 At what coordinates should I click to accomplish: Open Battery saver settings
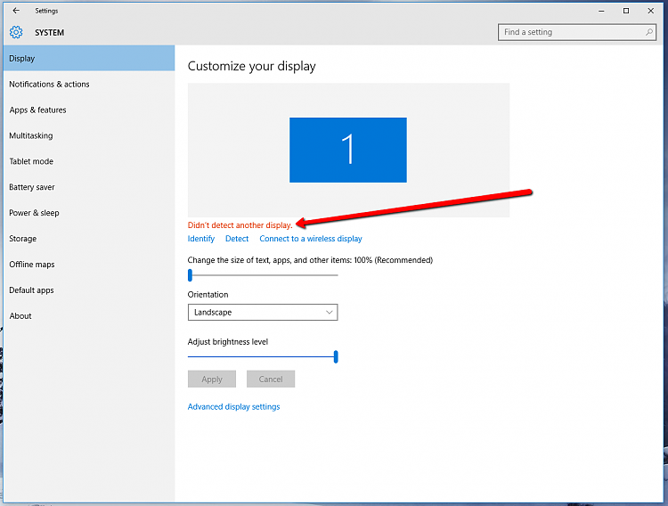click(89, 187)
